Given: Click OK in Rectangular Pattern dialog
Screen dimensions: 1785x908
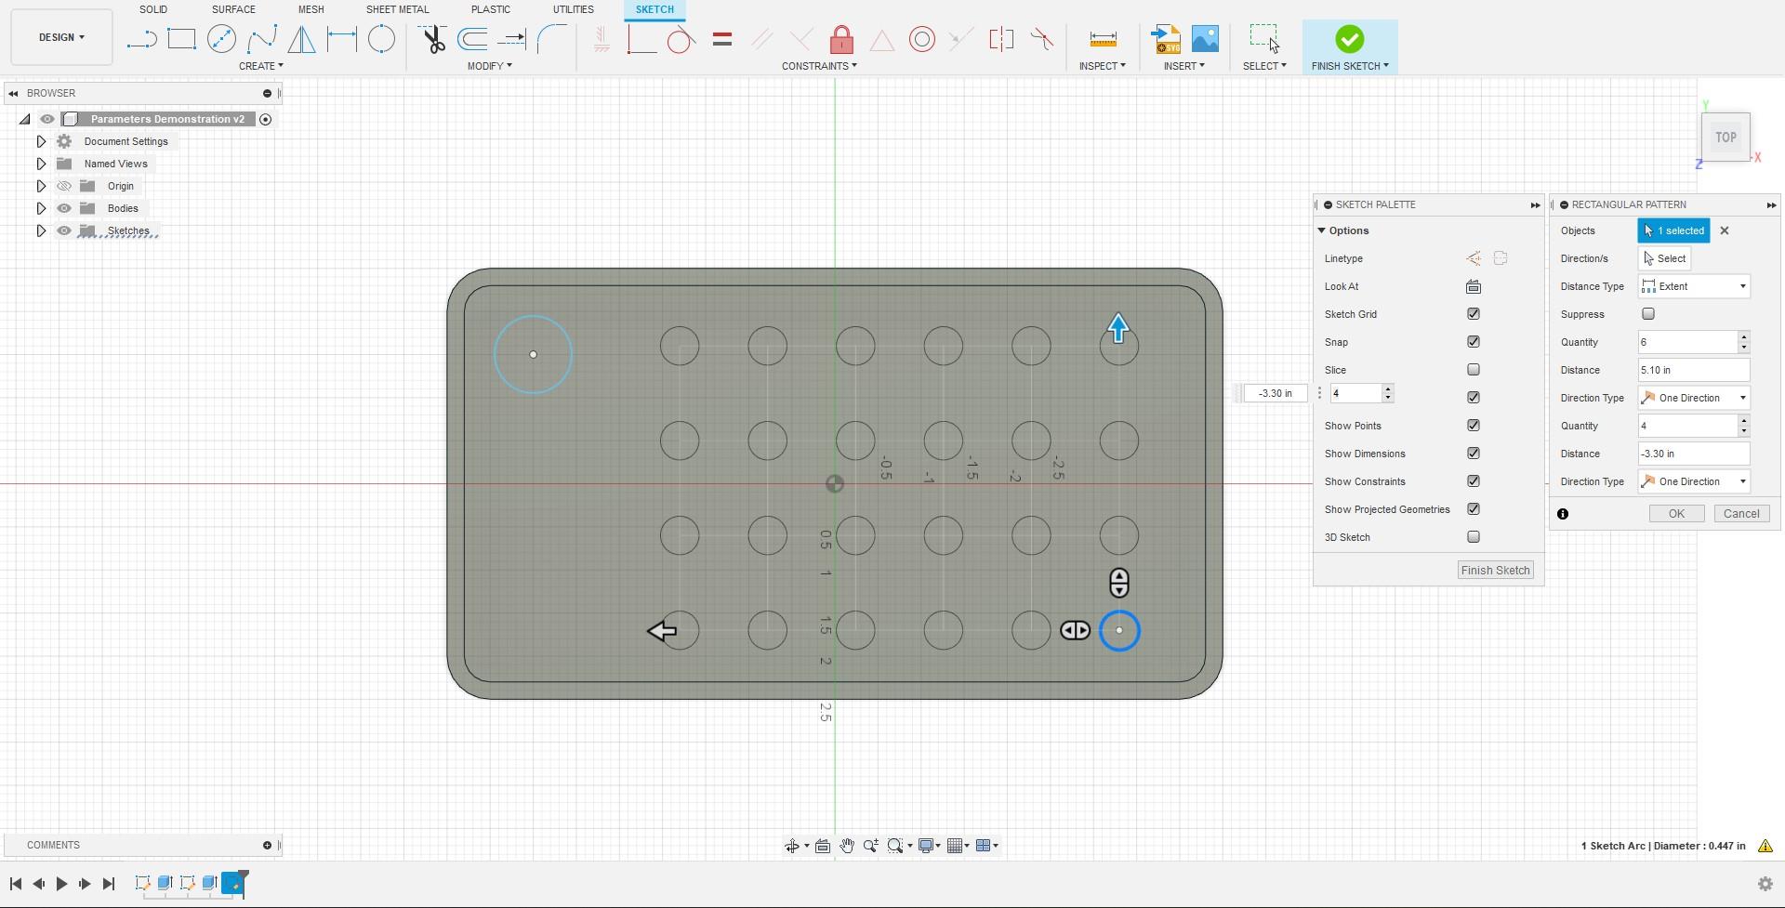Looking at the screenshot, I should 1675,513.
